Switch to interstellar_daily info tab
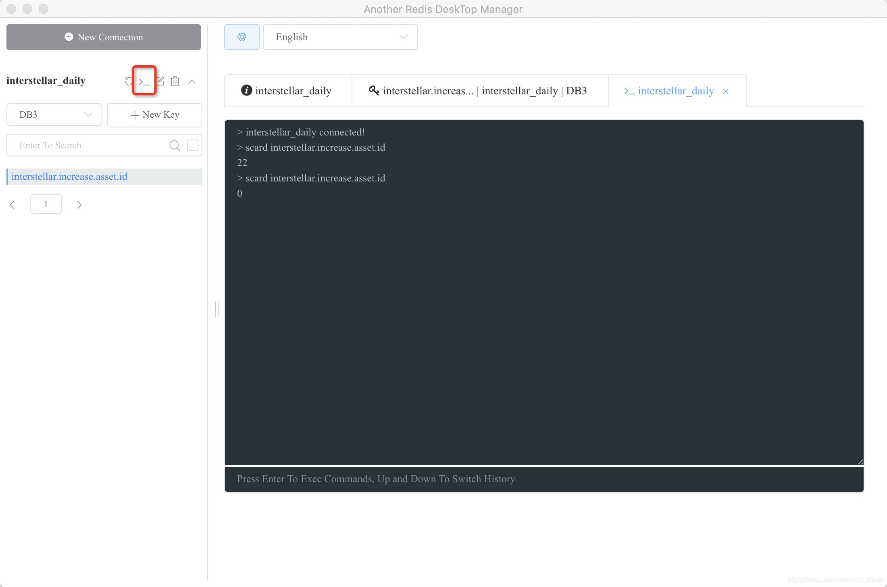This screenshot has height=587, width=887. click(287, 91)
